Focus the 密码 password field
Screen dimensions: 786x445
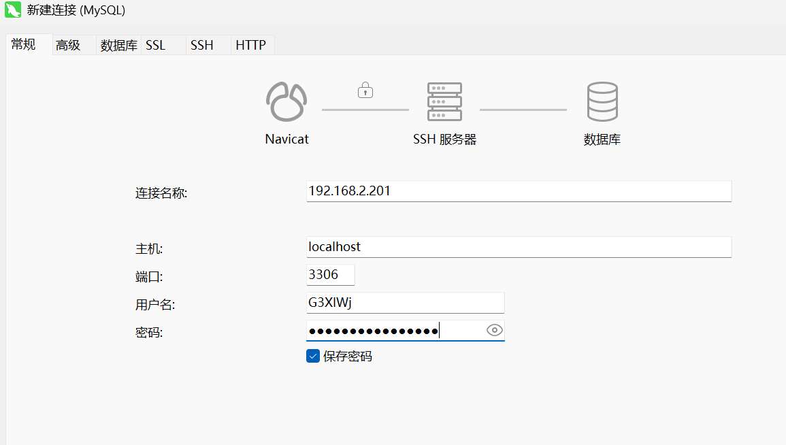coord(395,331)
